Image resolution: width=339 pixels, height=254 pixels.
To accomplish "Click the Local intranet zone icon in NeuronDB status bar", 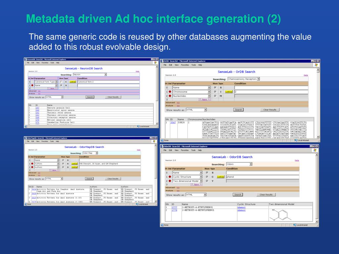I will point(138,127).
